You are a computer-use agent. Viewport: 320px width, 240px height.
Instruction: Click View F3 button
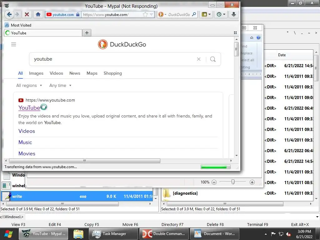[18, 224]
